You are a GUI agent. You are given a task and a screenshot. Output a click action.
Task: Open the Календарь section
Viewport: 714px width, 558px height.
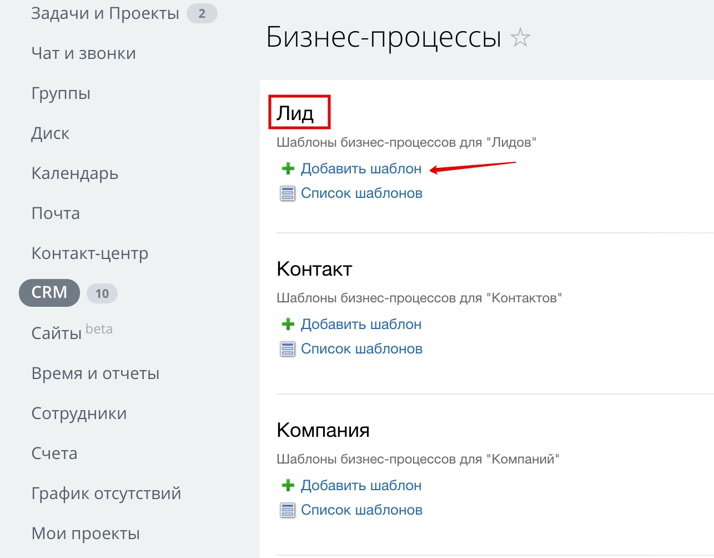pos(74,173)
